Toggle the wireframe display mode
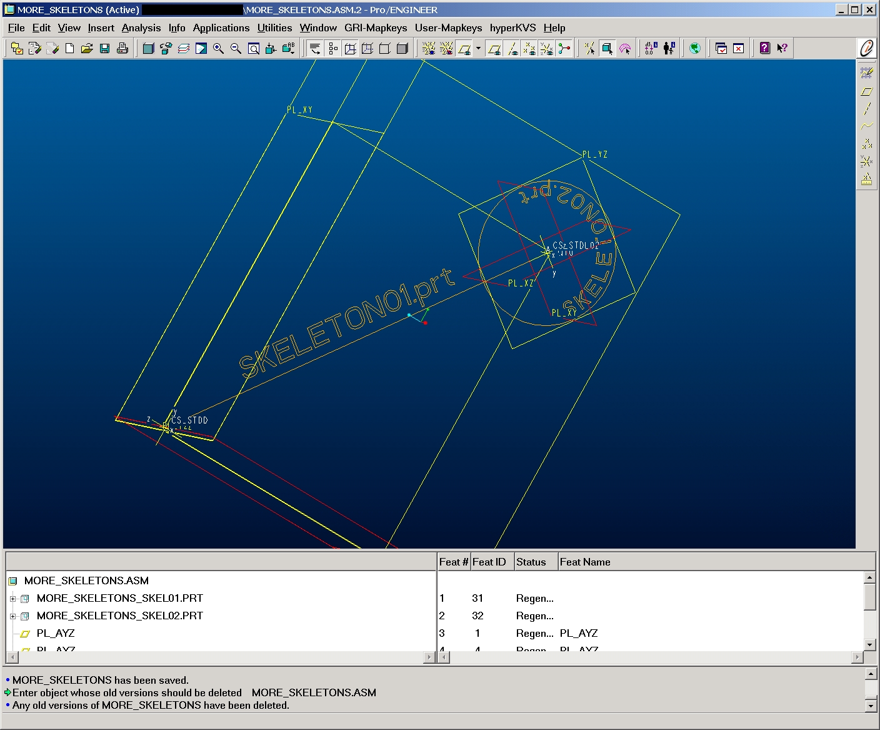Screen dimensions: 880x730 point(351,48)
